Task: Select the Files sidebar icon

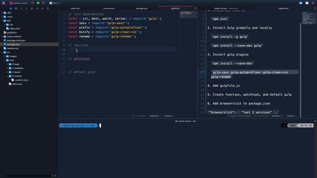Action: click(11, 8)
